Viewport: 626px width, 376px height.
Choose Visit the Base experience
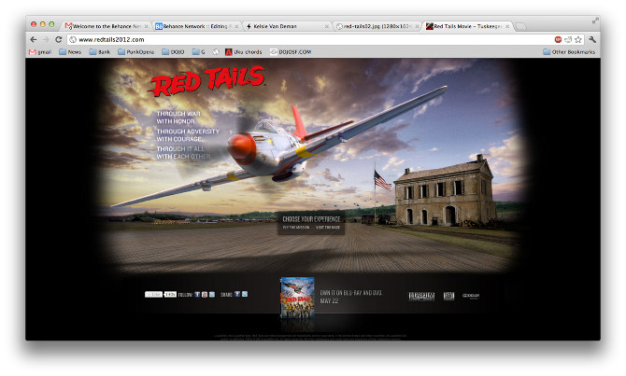[x=328, y=228]
